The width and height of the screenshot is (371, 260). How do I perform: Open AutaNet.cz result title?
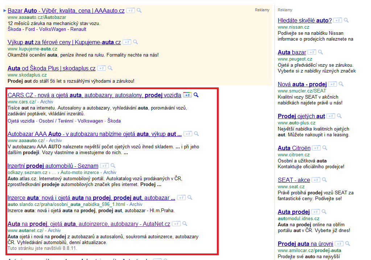click(x=89, y=224)
